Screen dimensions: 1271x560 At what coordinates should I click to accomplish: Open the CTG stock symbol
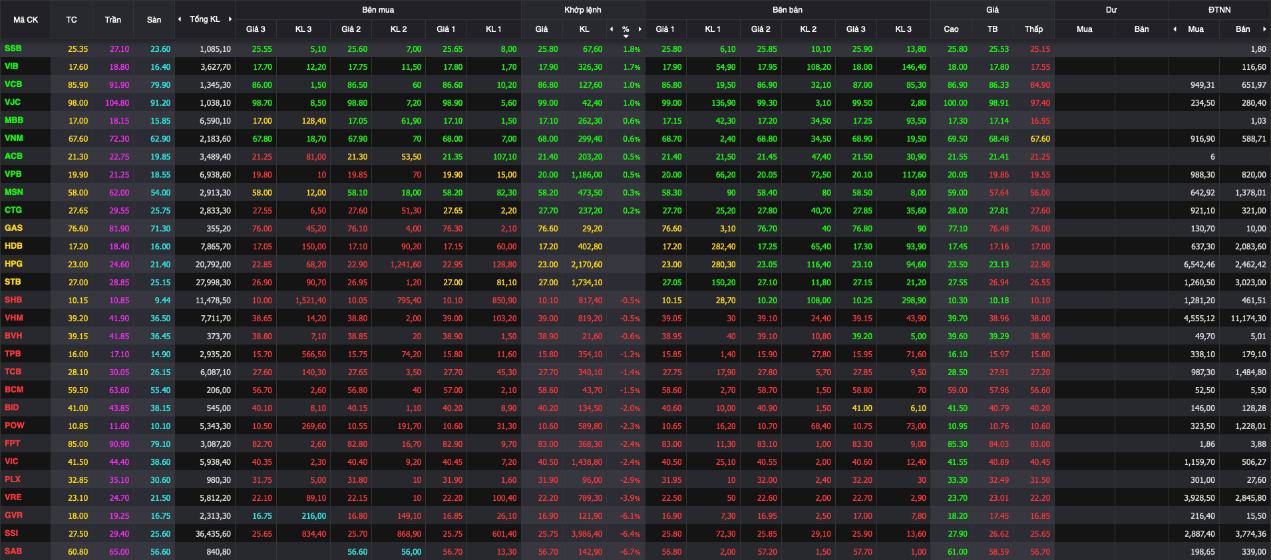pyautogui.click(x=13, y=210)
